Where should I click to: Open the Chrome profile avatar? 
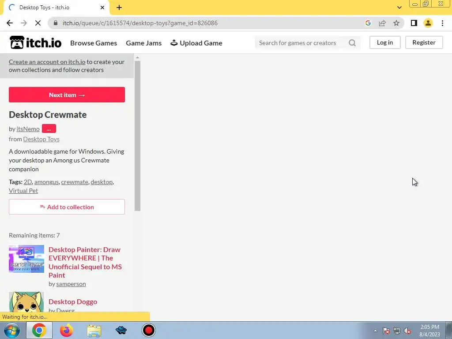(428, 23)
